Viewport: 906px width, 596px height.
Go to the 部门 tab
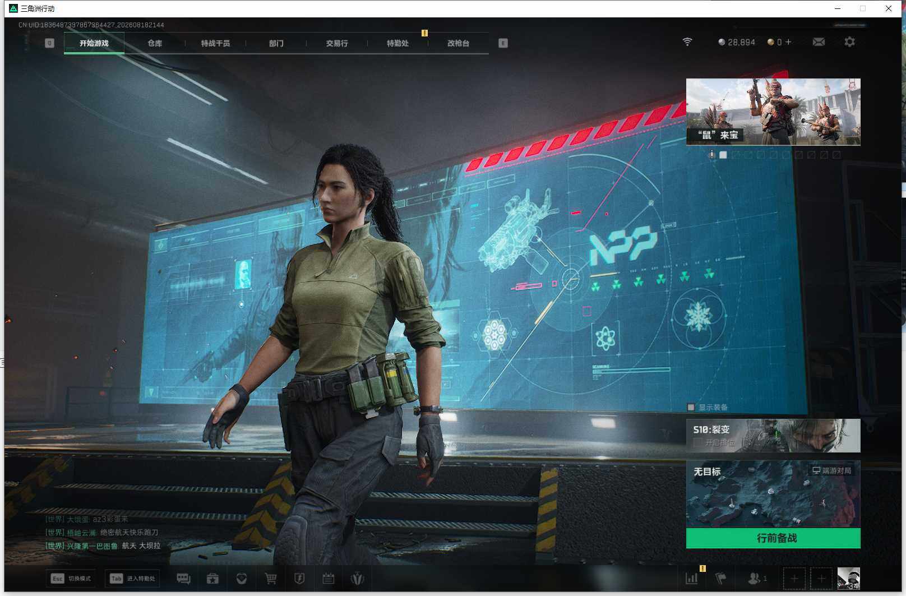pyautogui.click(x=276, y=43)
